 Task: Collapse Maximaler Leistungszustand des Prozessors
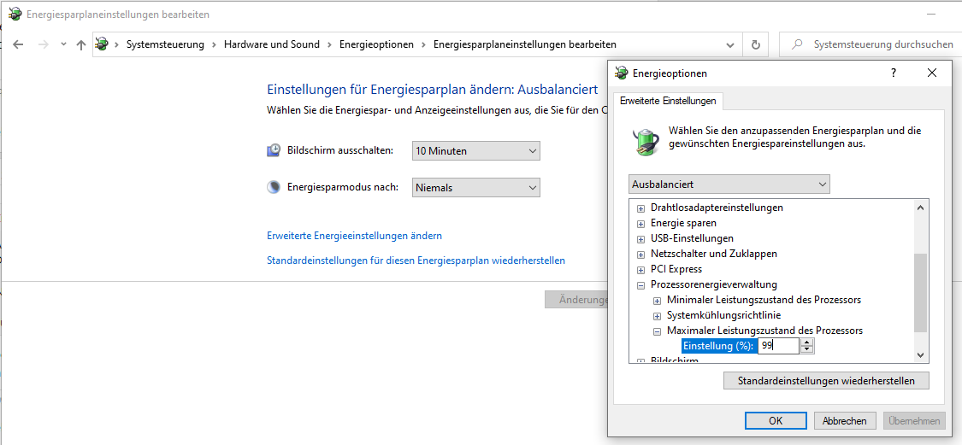657,331
